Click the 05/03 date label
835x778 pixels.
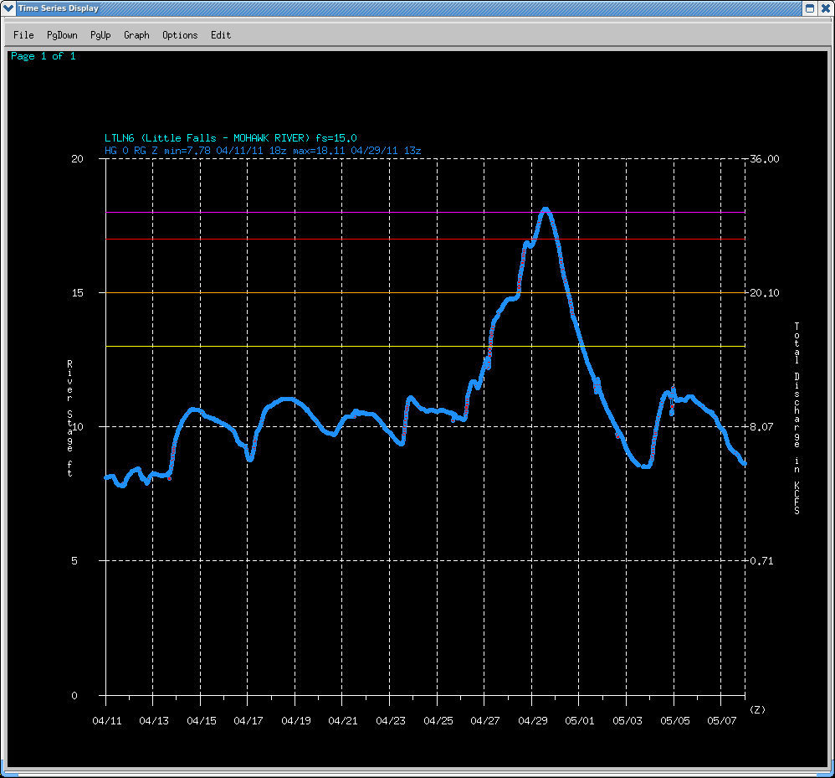[x=628, y=721]
